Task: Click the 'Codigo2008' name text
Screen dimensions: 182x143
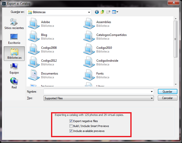Action: (x=49, y=48)
